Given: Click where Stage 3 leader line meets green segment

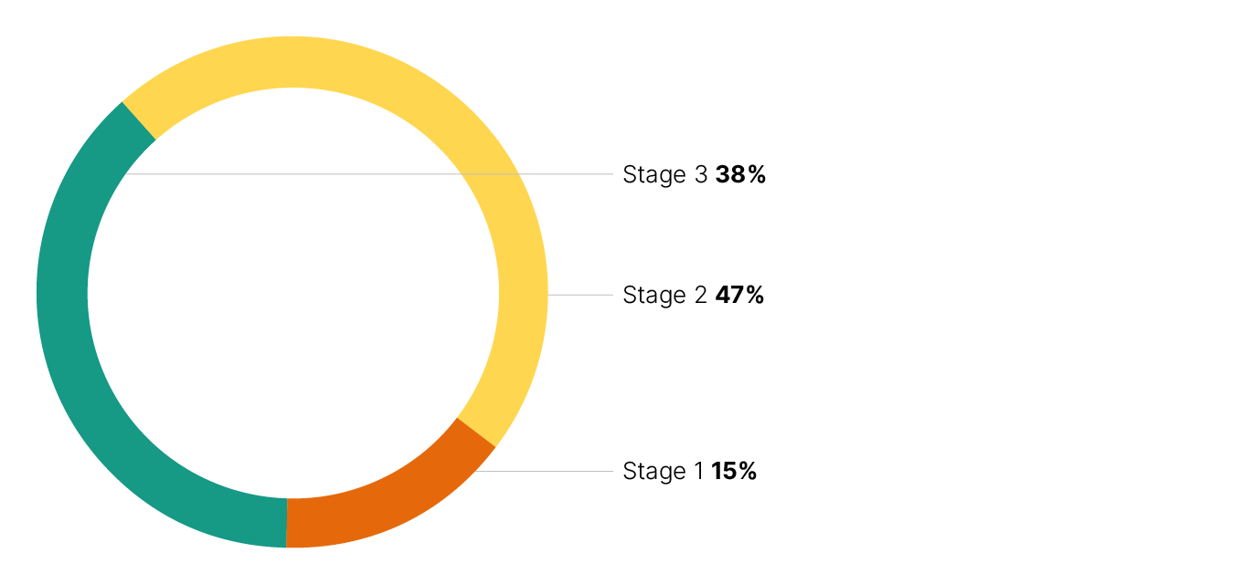Looking at the screenshot, I should (126, 173).
